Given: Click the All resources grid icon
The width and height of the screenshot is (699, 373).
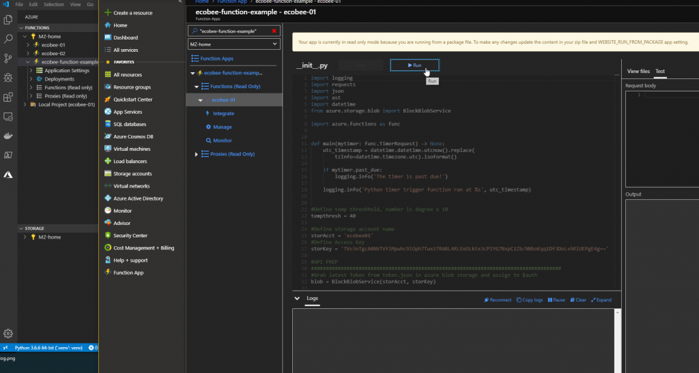Looking at the screenshot, I should coord(107,74).
